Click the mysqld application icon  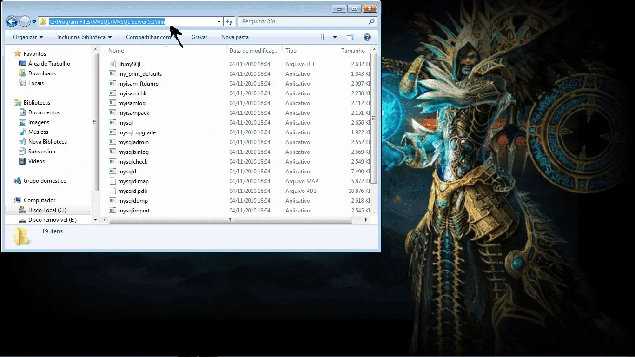pyautogui.click(x=112, y=171)
